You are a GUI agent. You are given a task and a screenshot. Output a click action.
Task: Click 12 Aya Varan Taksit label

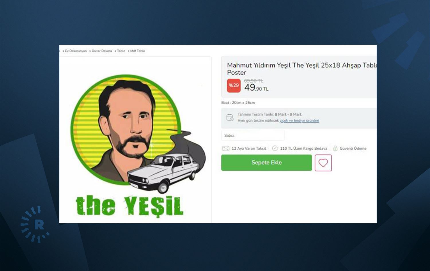coord(249,149)
